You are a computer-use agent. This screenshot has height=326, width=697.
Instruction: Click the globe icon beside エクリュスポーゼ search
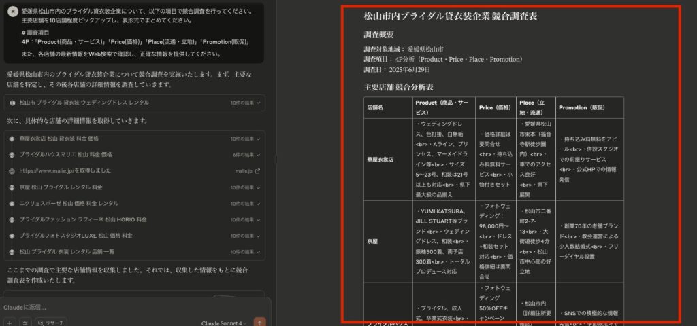12,204
